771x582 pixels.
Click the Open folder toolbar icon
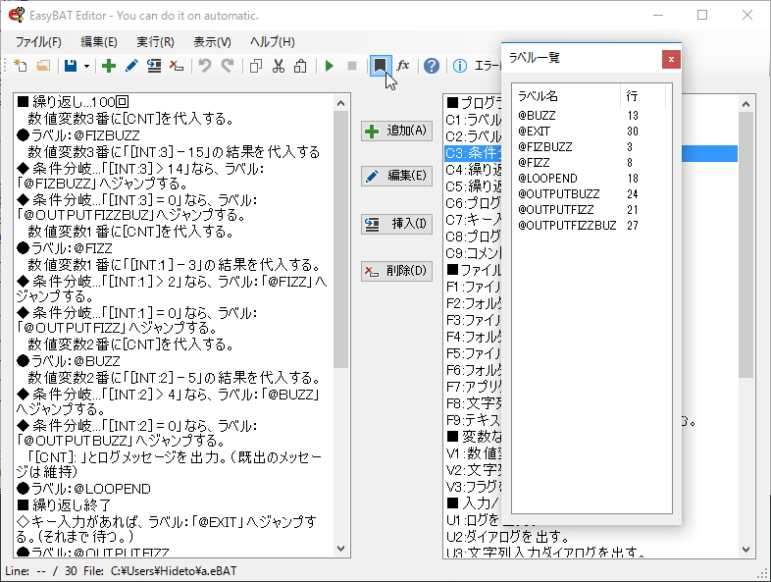point(43,66)
